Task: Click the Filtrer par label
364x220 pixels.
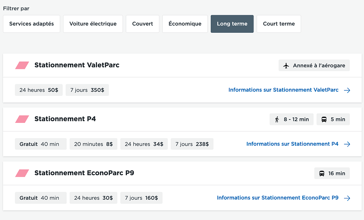Action: (16, 9)
